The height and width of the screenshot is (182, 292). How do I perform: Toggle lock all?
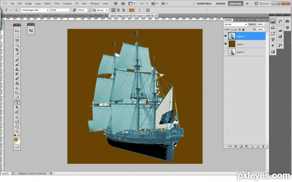tap(243, 30)
